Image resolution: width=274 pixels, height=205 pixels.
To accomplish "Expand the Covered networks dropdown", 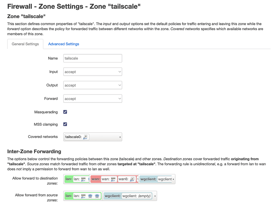I will pos(120,137).
